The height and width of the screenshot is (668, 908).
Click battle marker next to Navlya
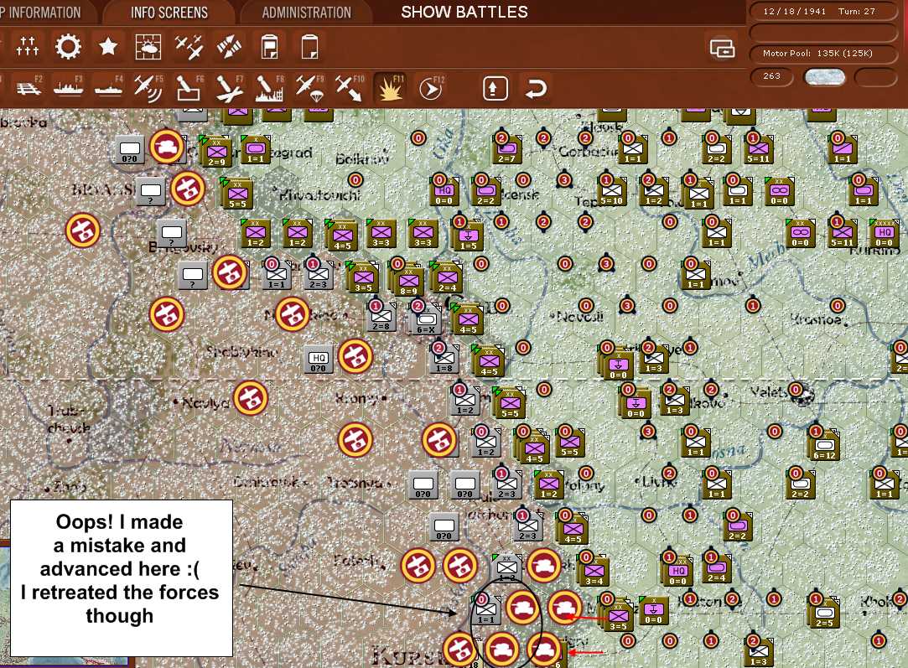pos(250,398)
